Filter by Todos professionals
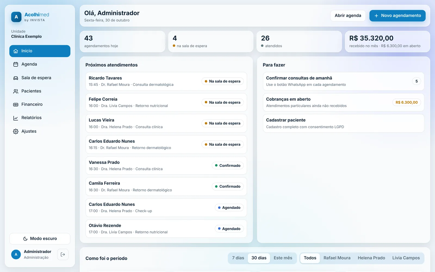This screenshot has height=272, width=435. pos(310,258)
